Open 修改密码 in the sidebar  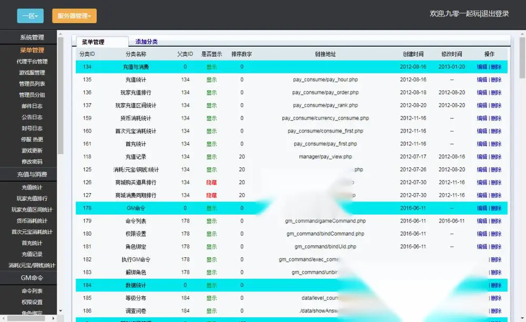tap(32, 162)
